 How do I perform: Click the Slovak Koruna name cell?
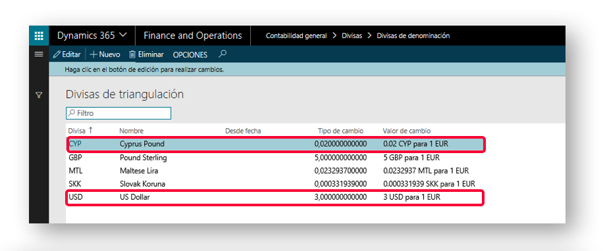point(142,184)
